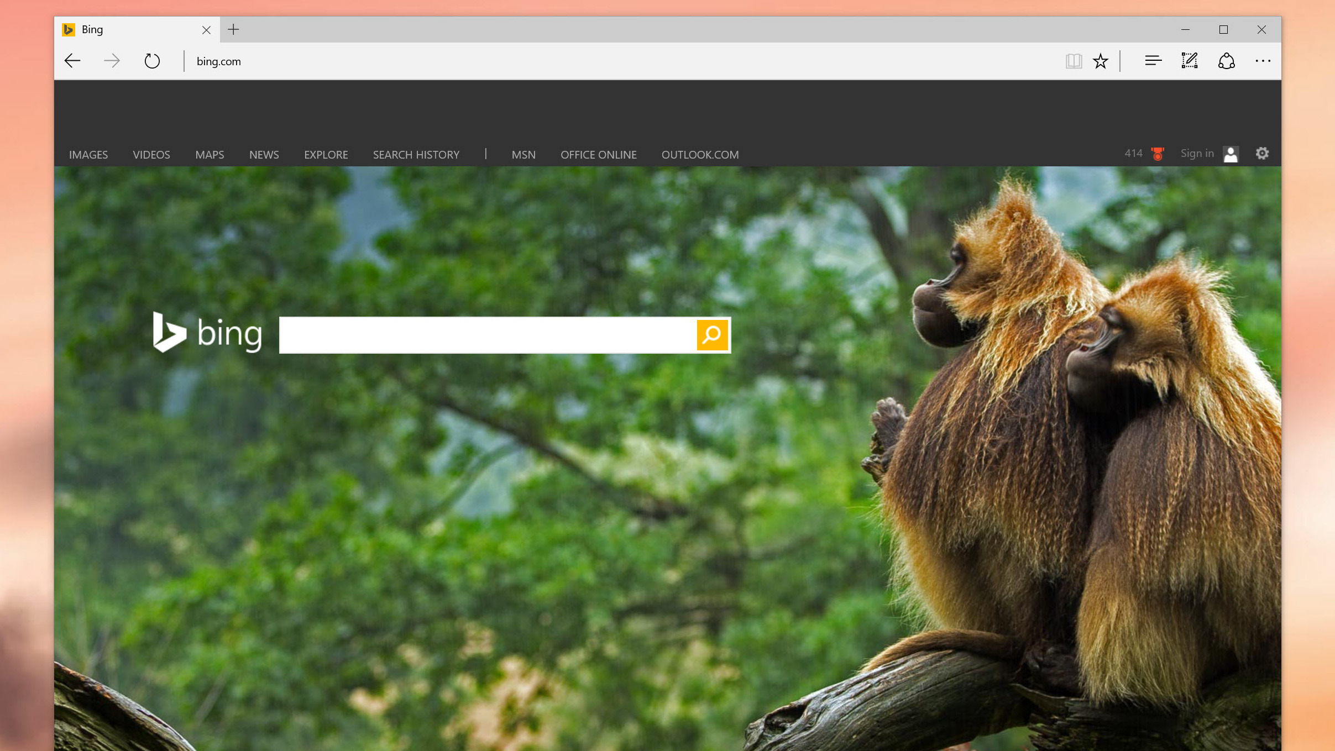Select the Bing tab

[137, 29]
